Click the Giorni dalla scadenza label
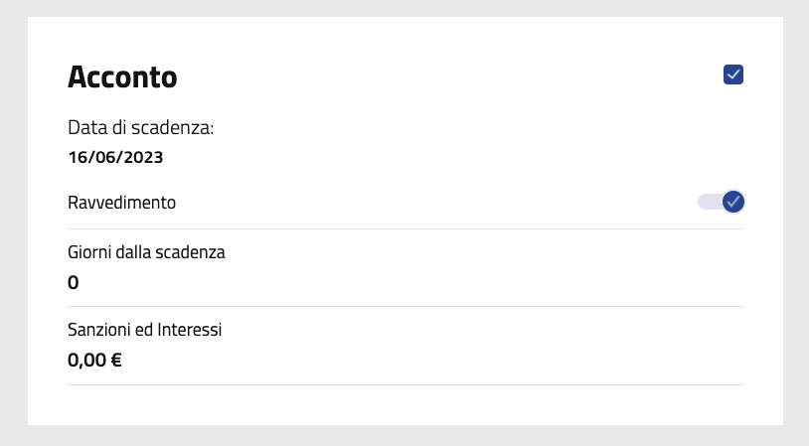The image size is (809, 446). tap(146, 252)
